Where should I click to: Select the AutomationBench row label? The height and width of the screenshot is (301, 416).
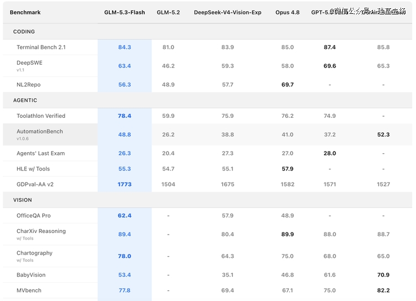[40, 131]
